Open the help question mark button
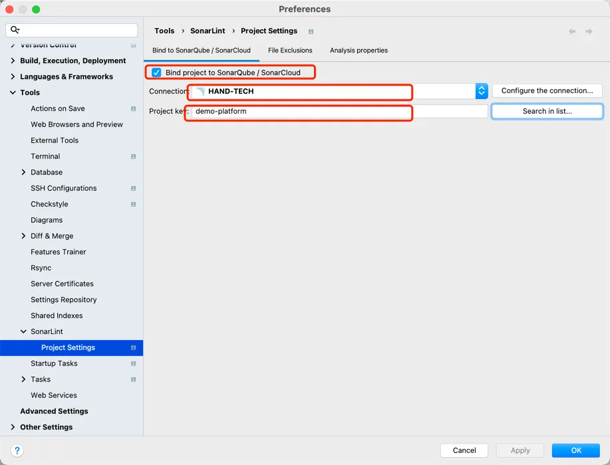This screenshot has width=610, height=465. [x=17, y=450]
